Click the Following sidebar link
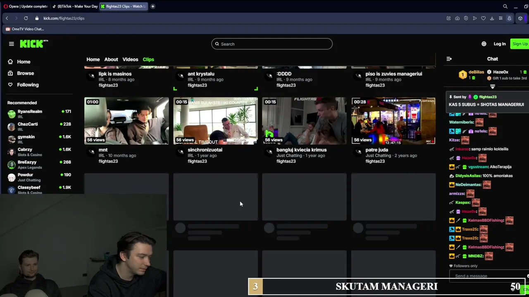The width and height of the screenshot is (529, 297). [x=28, y=85]
